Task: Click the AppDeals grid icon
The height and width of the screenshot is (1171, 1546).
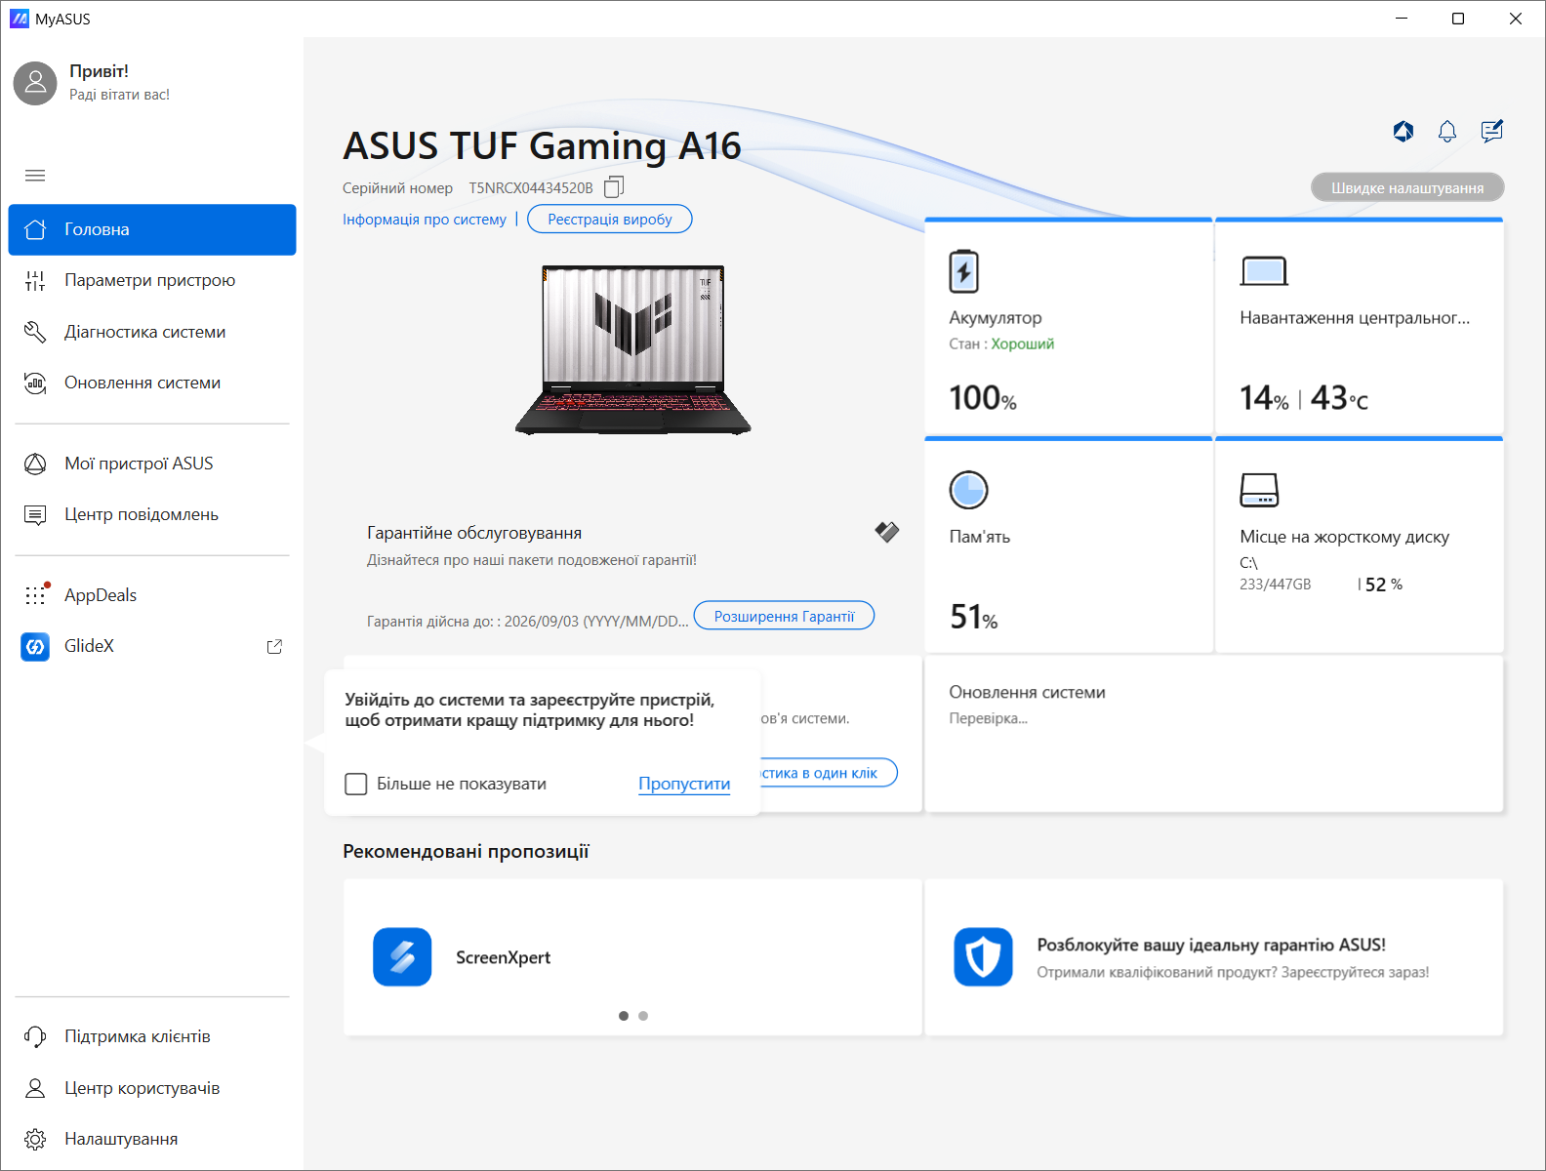Action: [35, 594]
